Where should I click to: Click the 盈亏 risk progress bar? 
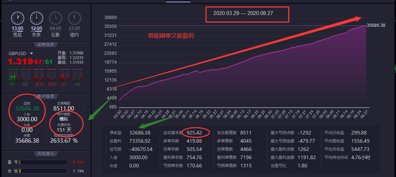click(43, 162)
